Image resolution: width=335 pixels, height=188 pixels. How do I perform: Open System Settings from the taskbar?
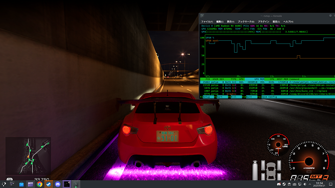tap(13, 184)
